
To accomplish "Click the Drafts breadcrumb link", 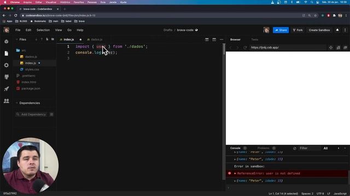I will click(168, 30).
